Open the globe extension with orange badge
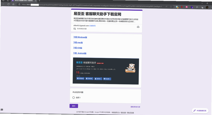Image resolution: width=212 pixels, height=115 pixels. click(177, 7)
